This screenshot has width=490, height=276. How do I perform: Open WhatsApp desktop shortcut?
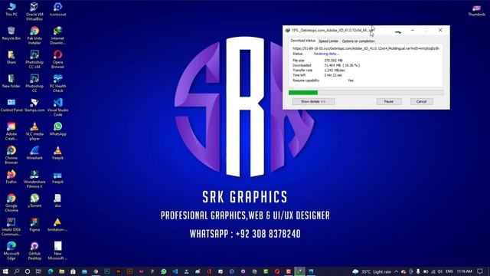58,130
